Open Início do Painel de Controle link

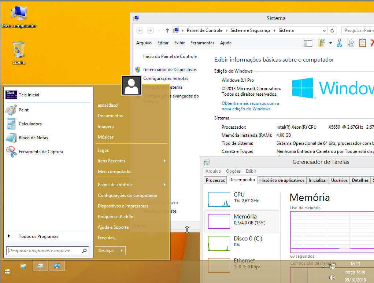click(x=170, y=56)
